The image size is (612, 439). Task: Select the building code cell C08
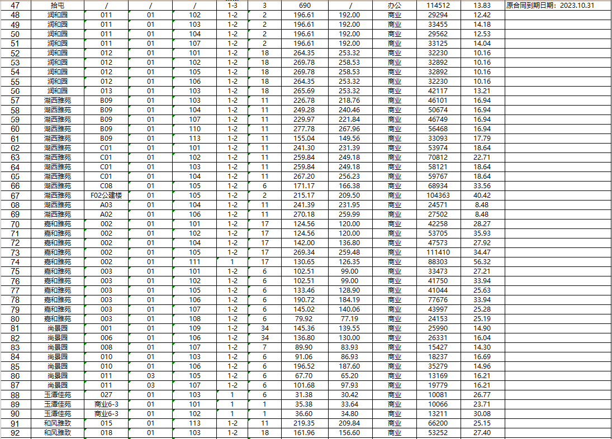click(106, 186)
